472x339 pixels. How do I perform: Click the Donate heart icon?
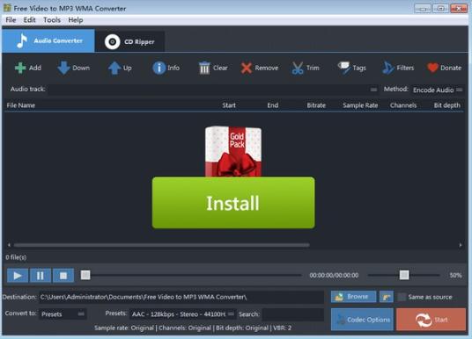(x=432, y=68)
